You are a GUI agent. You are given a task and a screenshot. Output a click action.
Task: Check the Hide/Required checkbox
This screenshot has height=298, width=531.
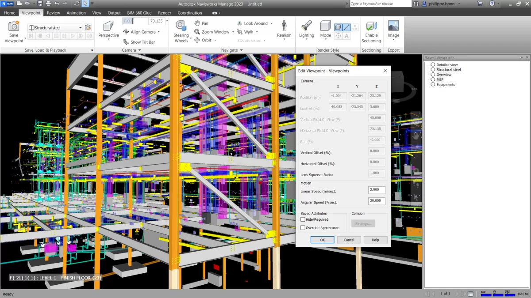pos(303,219)
